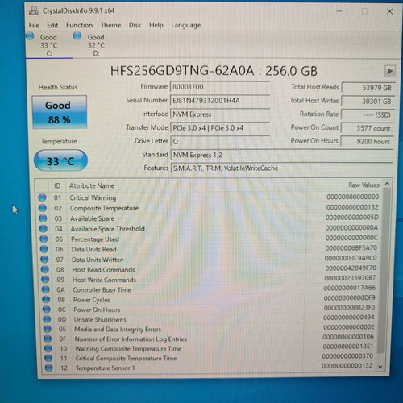
Task: Open the Language menu
Action: point(186,26)
